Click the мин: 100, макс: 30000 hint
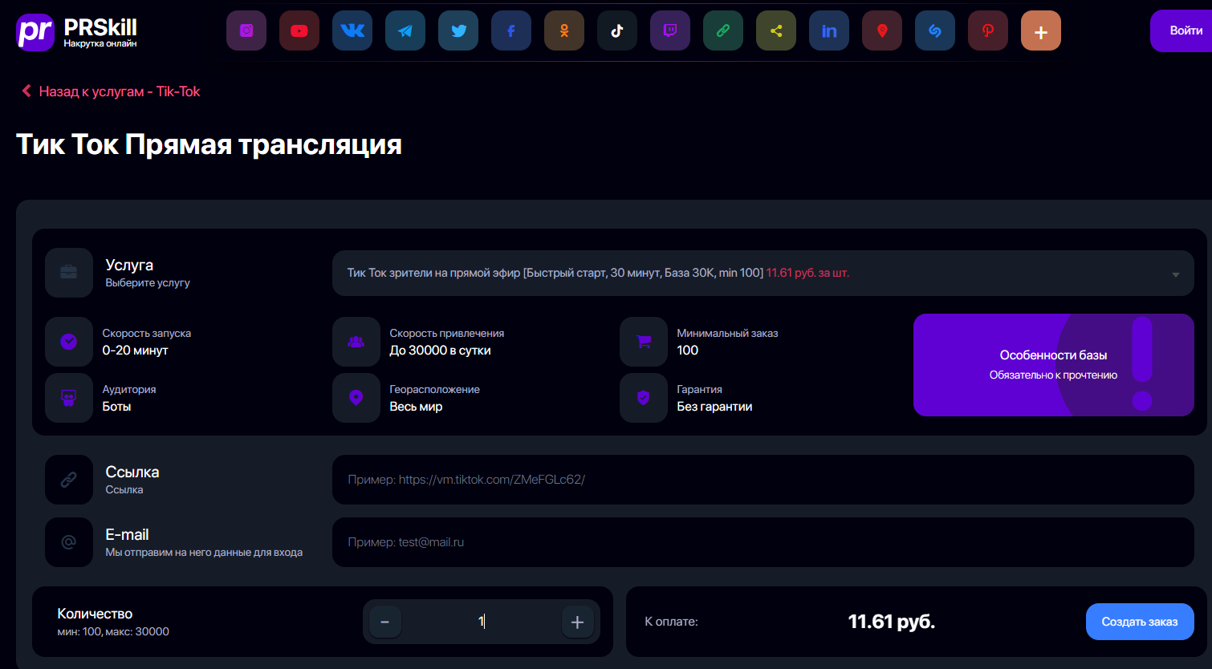The height and width of the screenshot is (669, 1212). pos(113,631)
